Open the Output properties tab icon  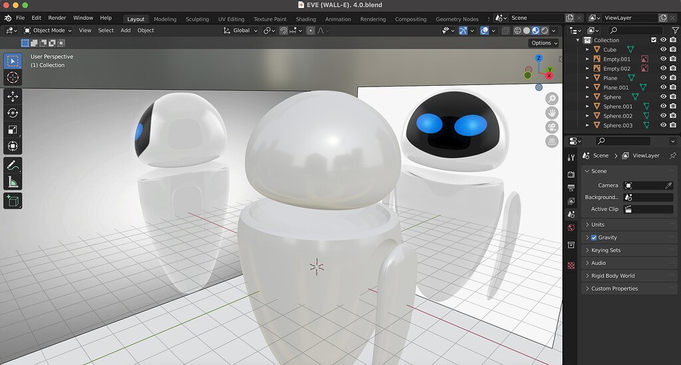coord(571,187)
